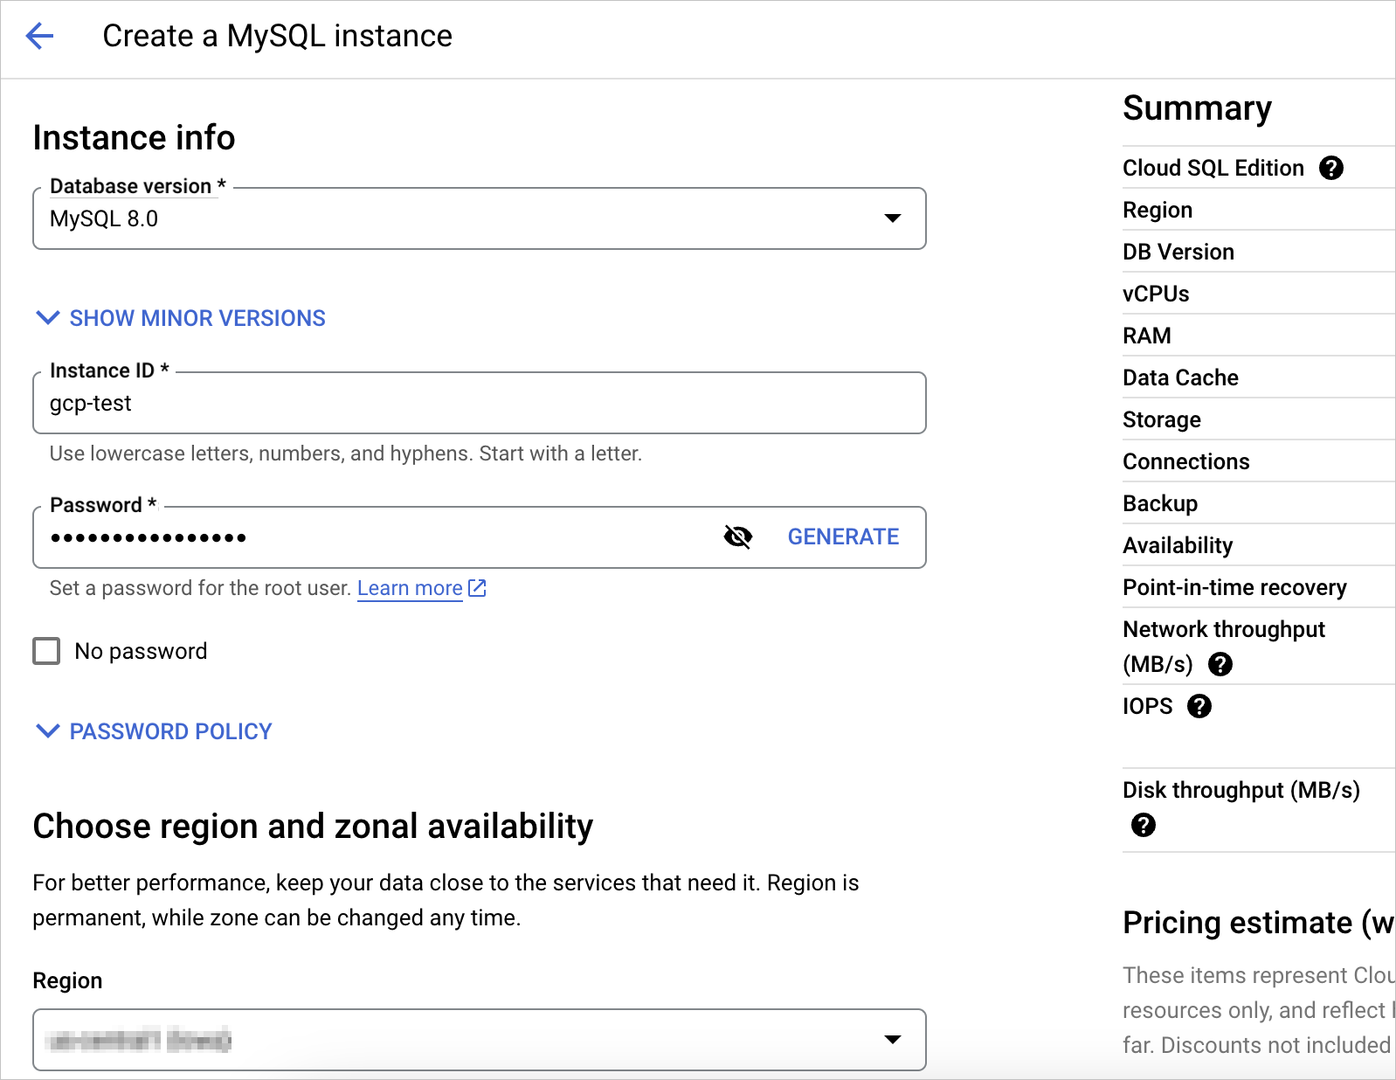Click the IOPS help question mark icon
1396x1080 pixels.
click(1199, 706)
